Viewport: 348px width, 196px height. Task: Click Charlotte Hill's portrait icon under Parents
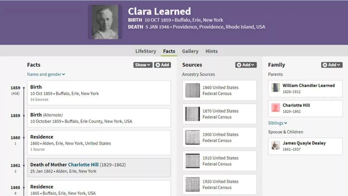[275, 108]
